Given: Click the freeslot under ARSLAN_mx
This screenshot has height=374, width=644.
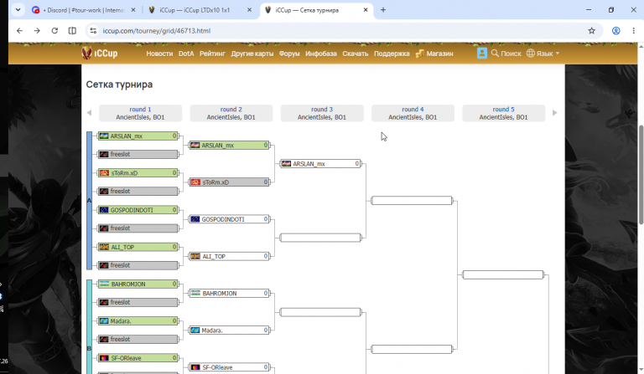Looking at the screenshot, I should 138,155.
